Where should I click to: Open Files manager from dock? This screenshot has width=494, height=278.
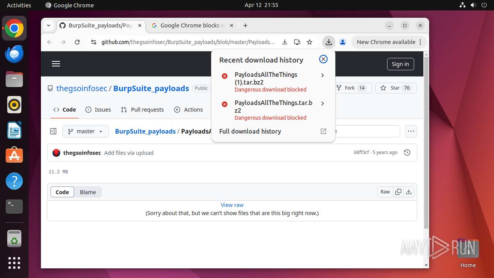14,80
